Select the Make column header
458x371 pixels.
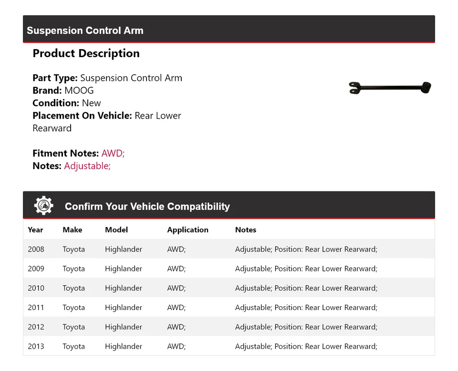(72, 230)
